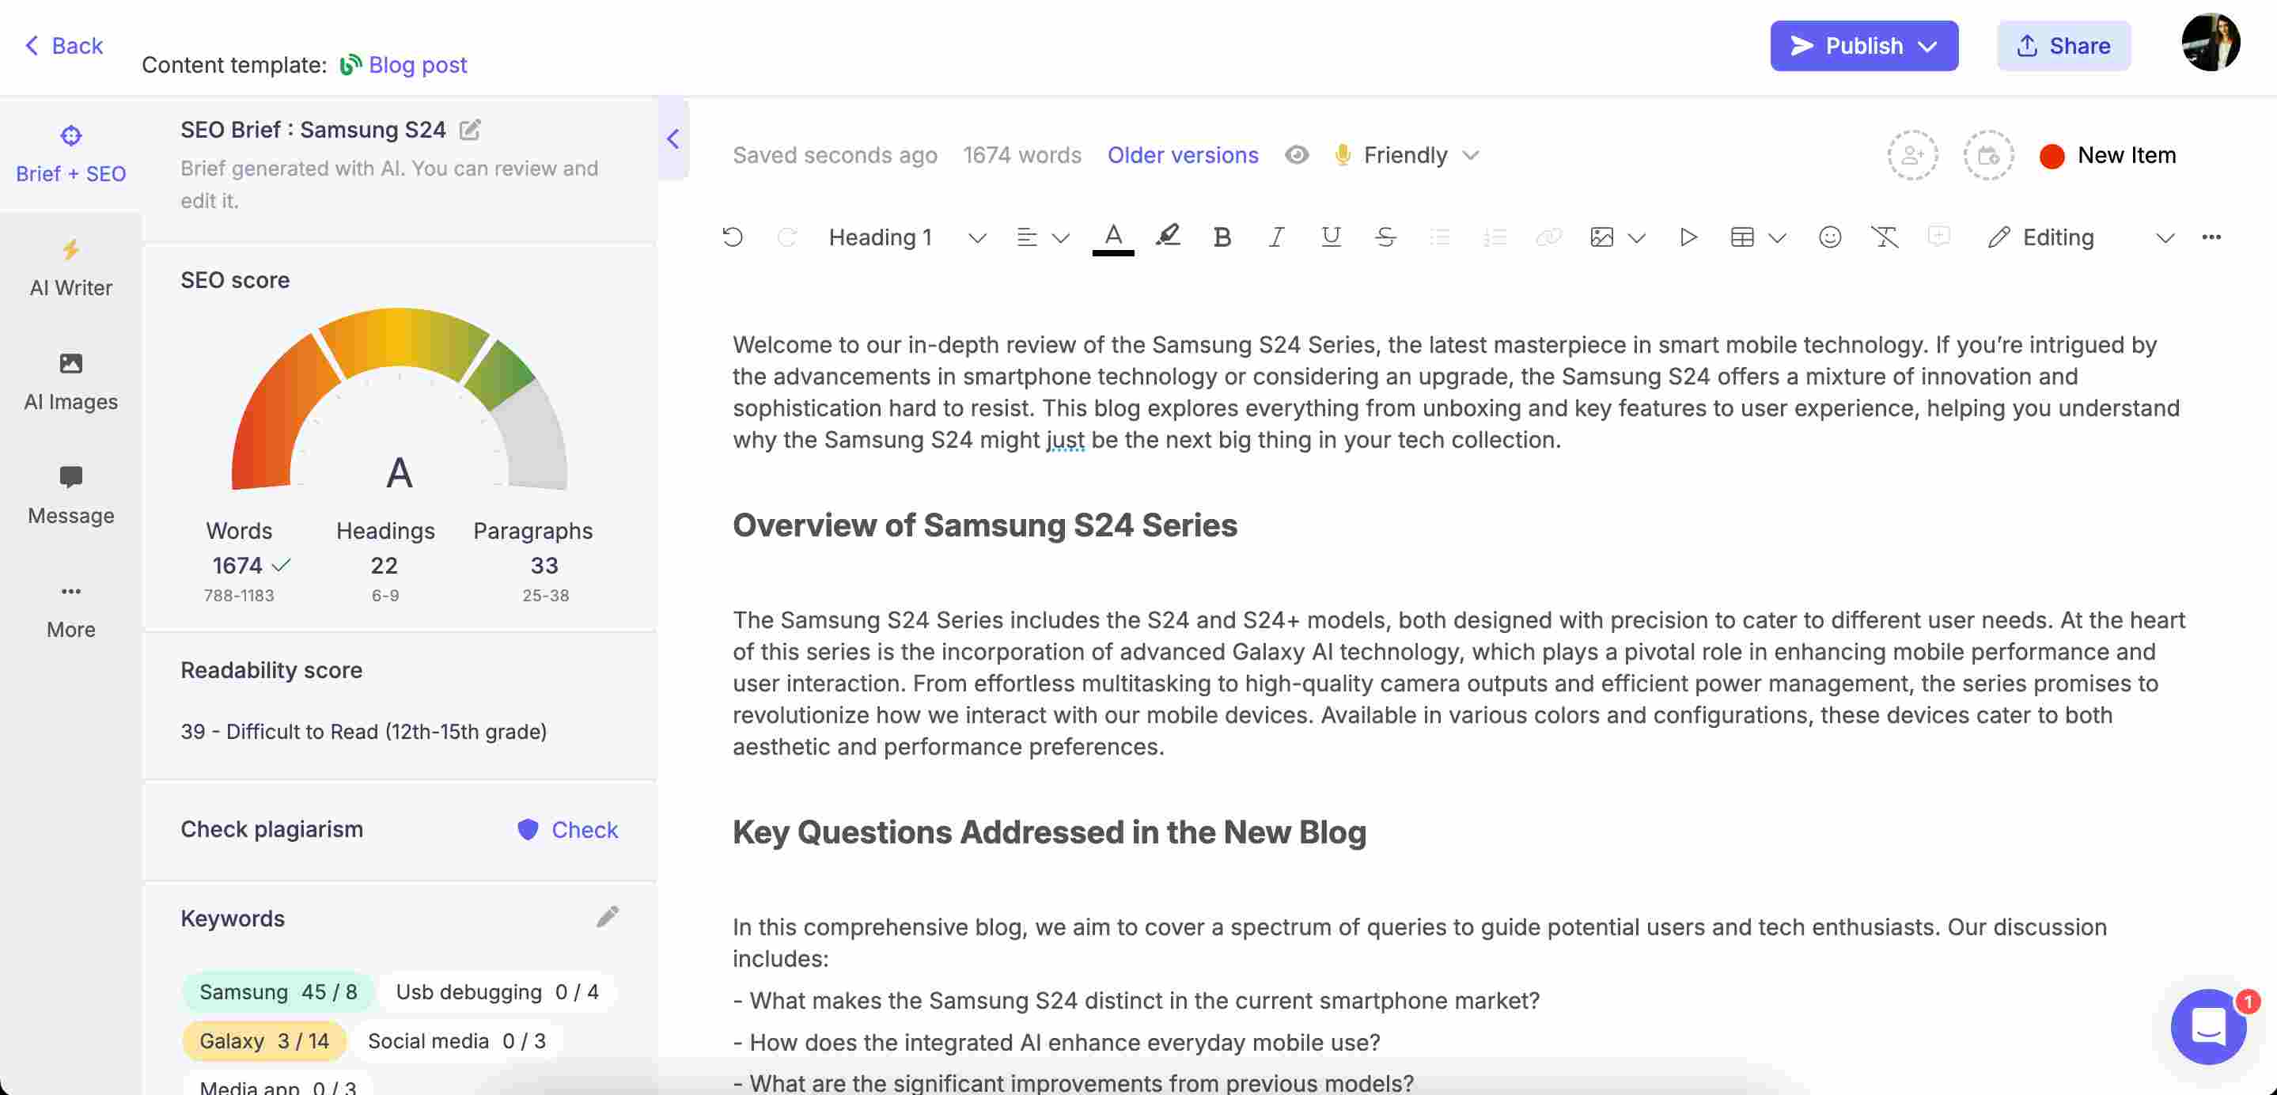The image size is (2277, 1095).
Task: Open the Heading 1 style dropdown
Action: click(907, 237)
